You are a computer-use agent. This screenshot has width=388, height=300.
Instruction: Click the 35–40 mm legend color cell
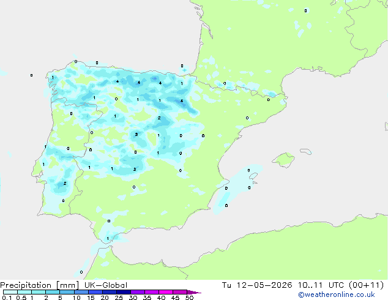click(152, 292)
